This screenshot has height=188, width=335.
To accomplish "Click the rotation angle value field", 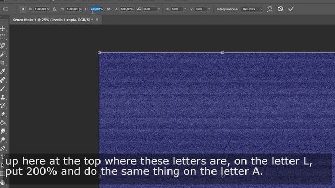I will click(x=150, y=9).
